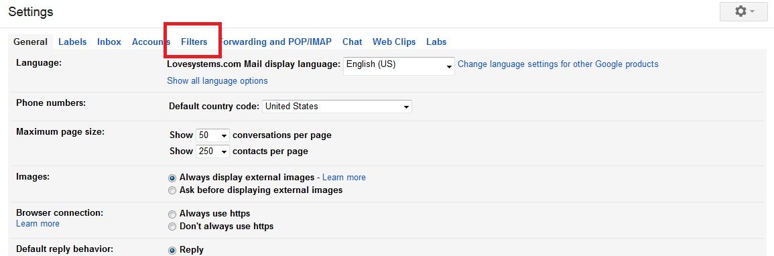This screenshot has width=774, height=256.
Task: Open Change language settings for other Google products
Action: point(558,64)
